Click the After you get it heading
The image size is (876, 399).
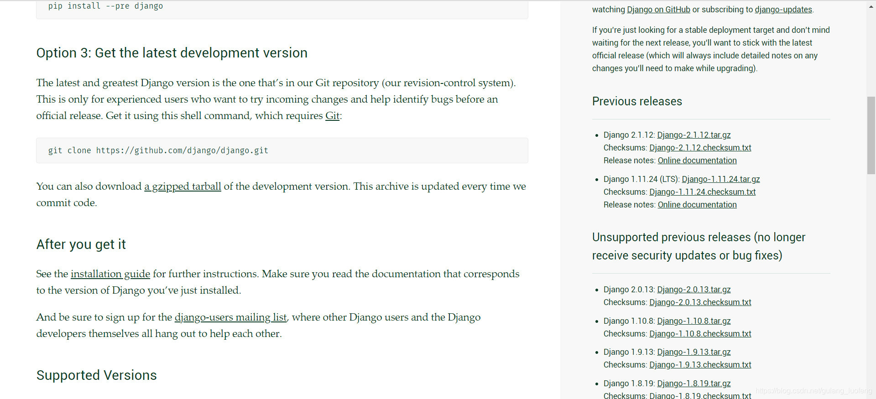(x=81, y=244)
